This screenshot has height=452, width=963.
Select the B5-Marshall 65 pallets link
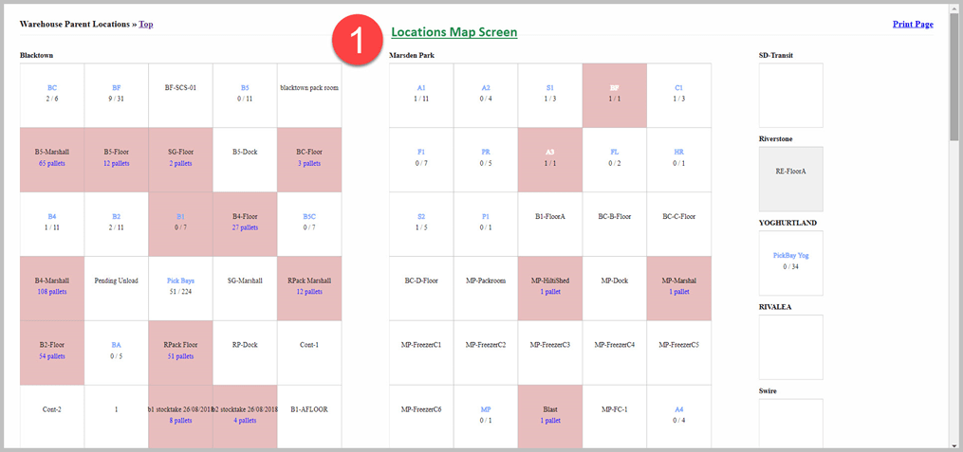point(52,163)
